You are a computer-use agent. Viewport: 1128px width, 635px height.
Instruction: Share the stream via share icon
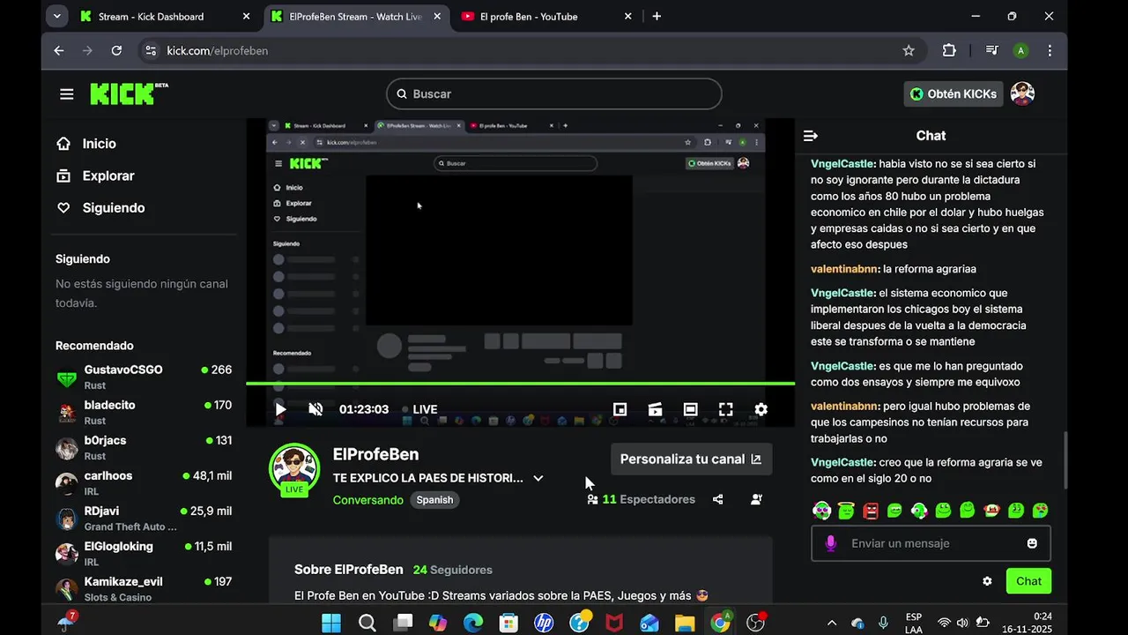pos(718,499)
